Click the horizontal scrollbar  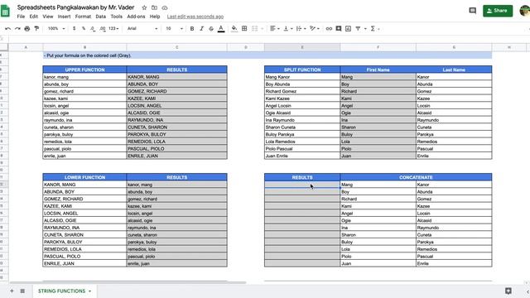(x=128, y=282)
